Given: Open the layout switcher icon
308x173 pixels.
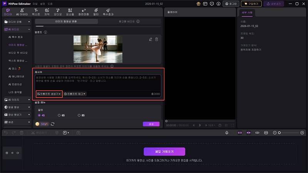Looking at the screenshot, I should click(205, 4).
